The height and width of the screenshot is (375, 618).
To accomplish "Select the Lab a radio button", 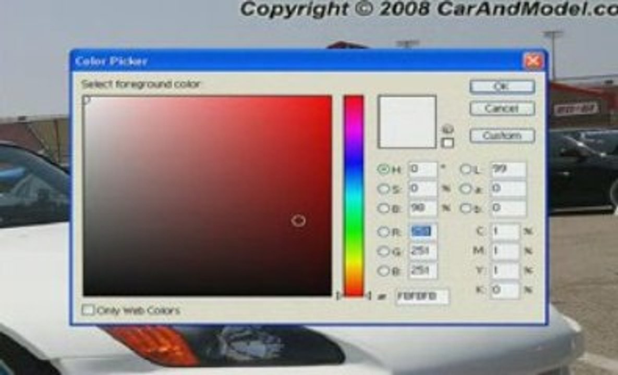I will tap(466, 189).
